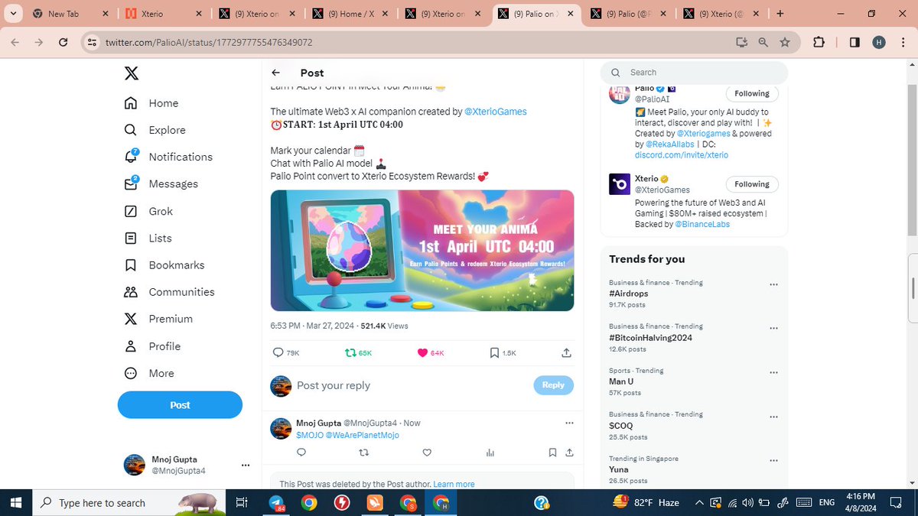Image resolution: width=918 pixels, height=516 pixels.
Task: Open Notifications in the sidebar
Action: 168,157
